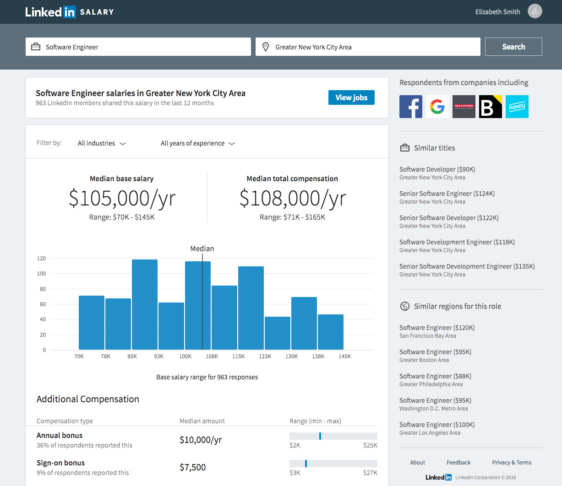
Task: Click the Bloomberg company logo
Action: (x=491, y=106)
